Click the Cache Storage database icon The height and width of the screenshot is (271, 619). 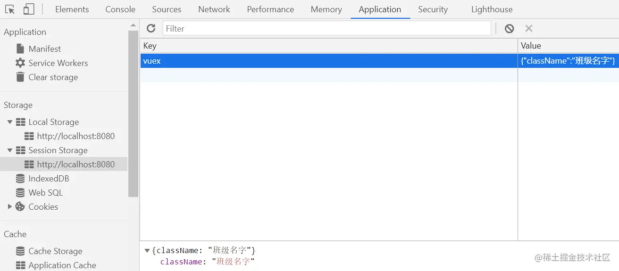click(x=20, y=251)
